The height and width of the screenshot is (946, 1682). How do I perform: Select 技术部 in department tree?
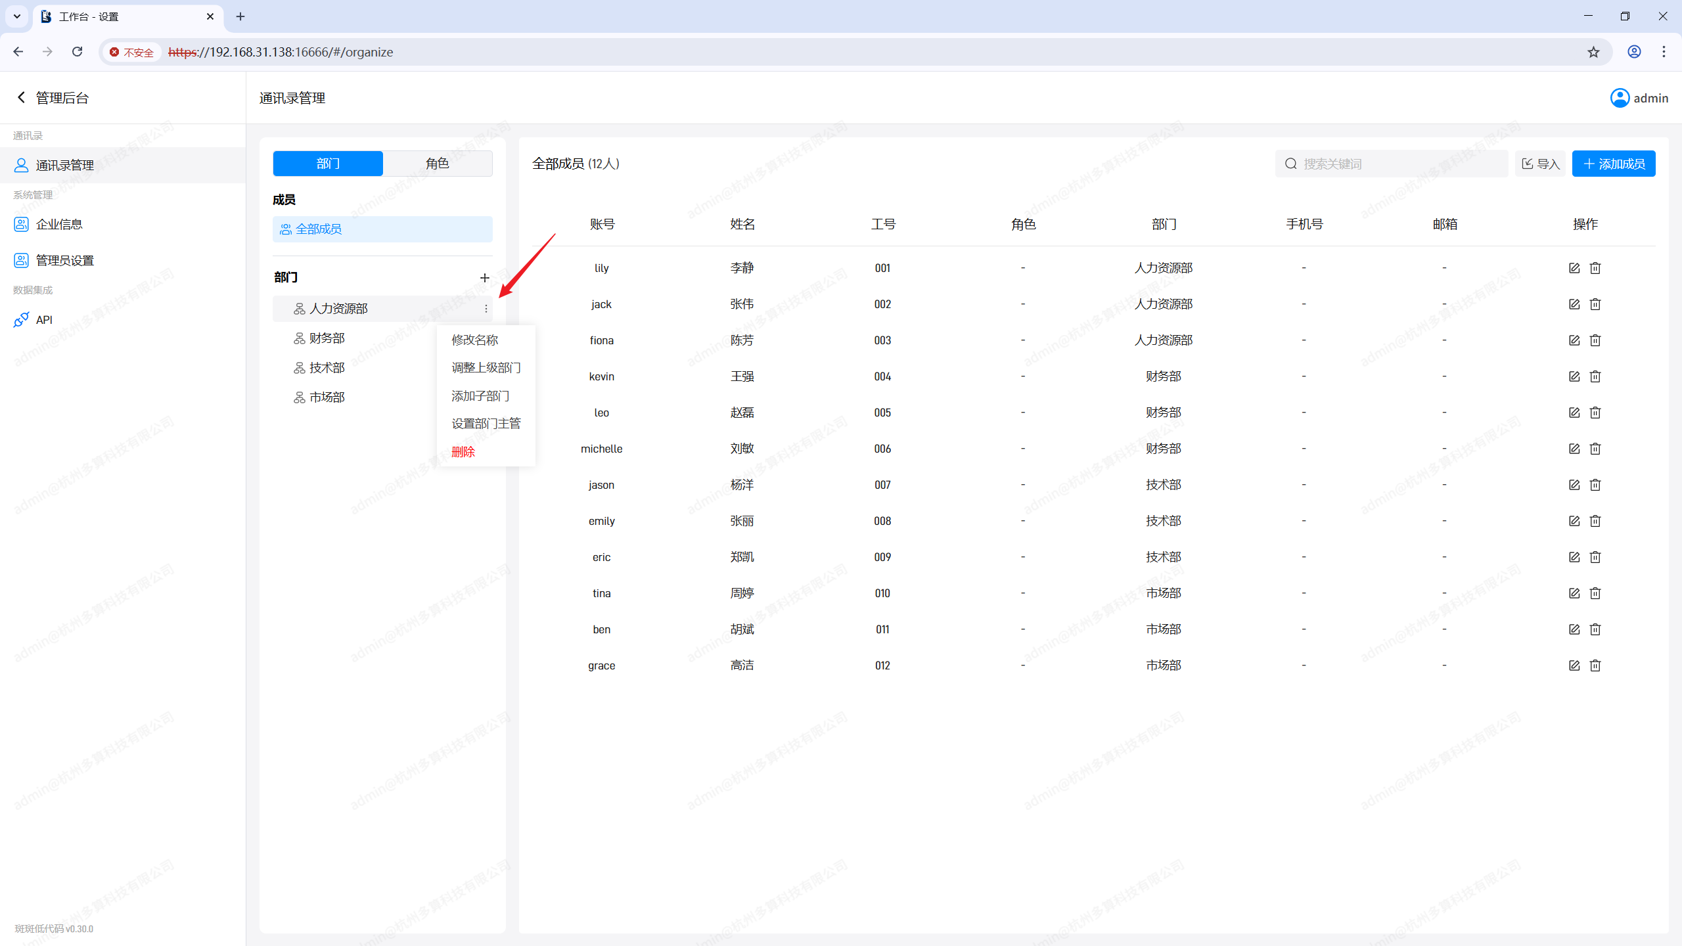pyautogui.click(x=327, y=368)
